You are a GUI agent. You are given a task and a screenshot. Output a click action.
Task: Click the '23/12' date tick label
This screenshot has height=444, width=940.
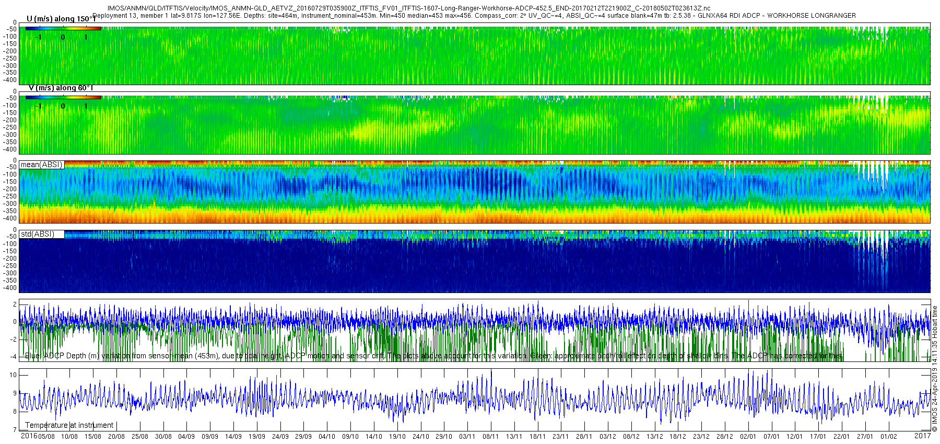click(x=701, y=436)
